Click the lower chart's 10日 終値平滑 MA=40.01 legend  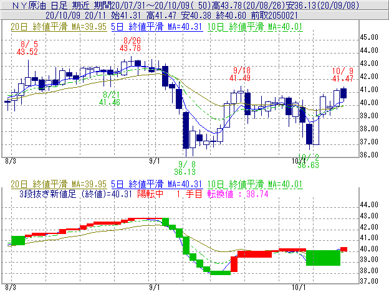tap(255, 184)
